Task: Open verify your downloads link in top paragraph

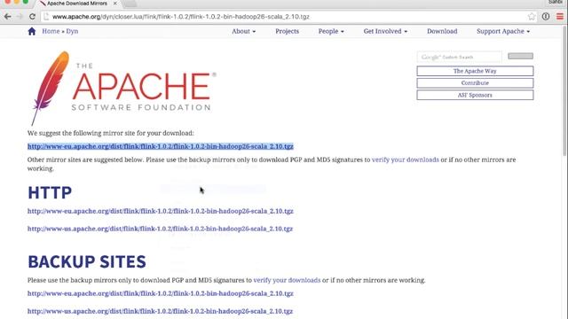Action: [406, 159]
